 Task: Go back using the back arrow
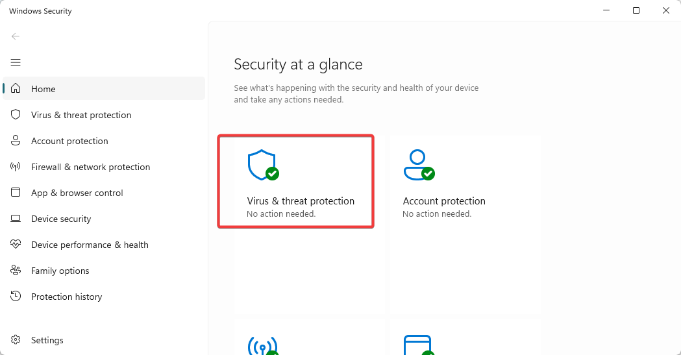click(16, 36)
